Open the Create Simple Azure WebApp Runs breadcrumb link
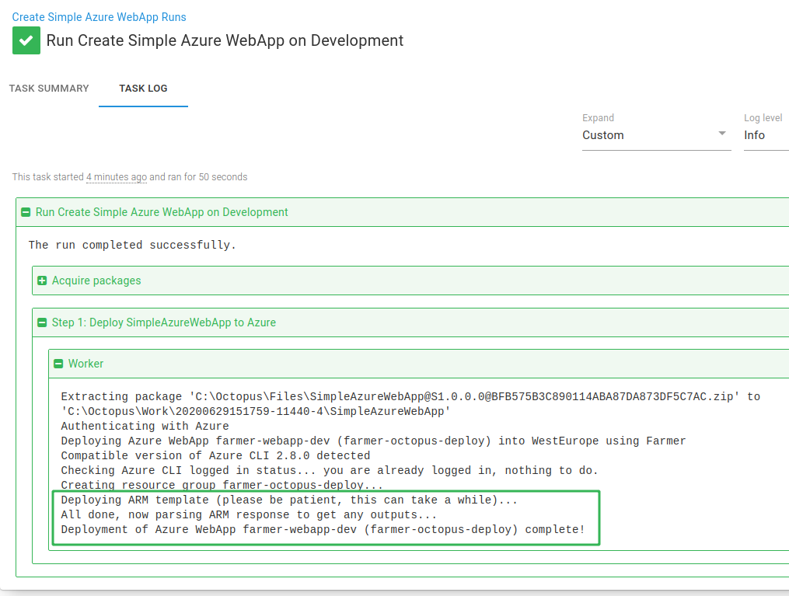 click(x=99, y=16)
